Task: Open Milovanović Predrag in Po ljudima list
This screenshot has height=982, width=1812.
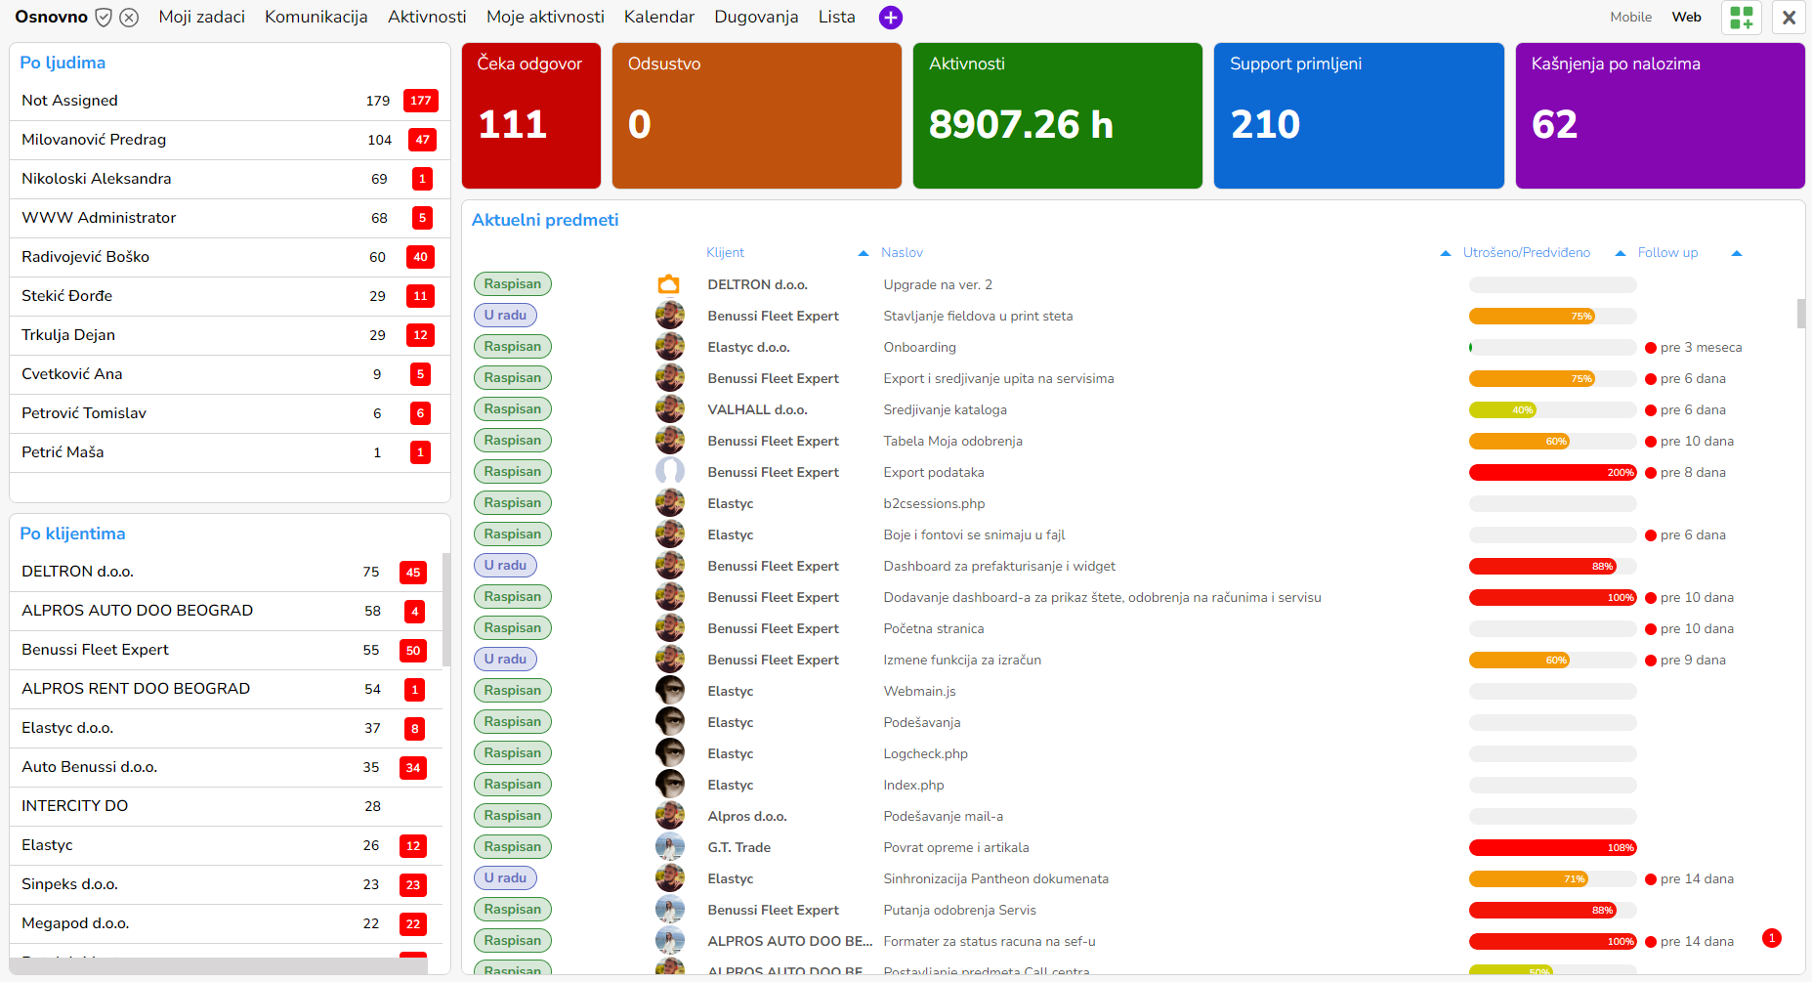Action: click(x=94, y=140)
